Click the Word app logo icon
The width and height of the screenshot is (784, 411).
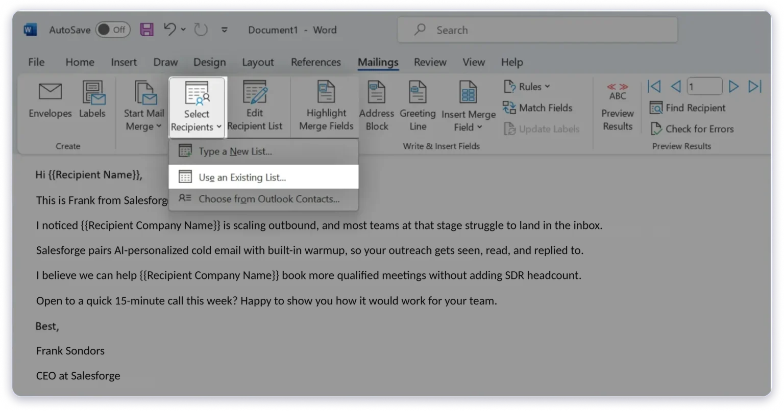tap(30, 30)
